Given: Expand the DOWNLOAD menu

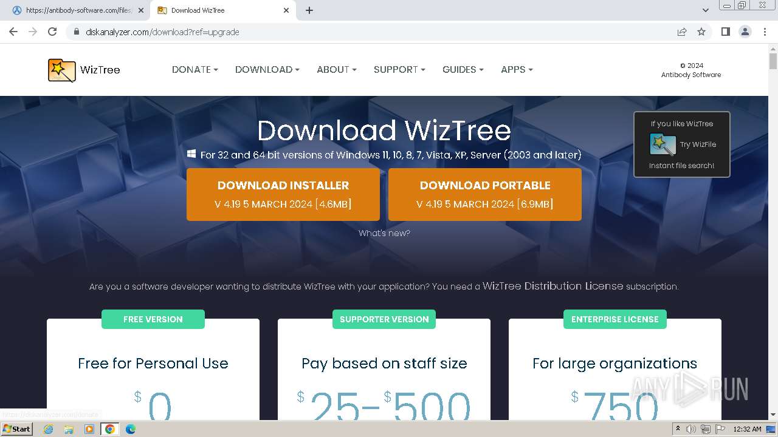Looking at the screenshot, I should (267, 70).
